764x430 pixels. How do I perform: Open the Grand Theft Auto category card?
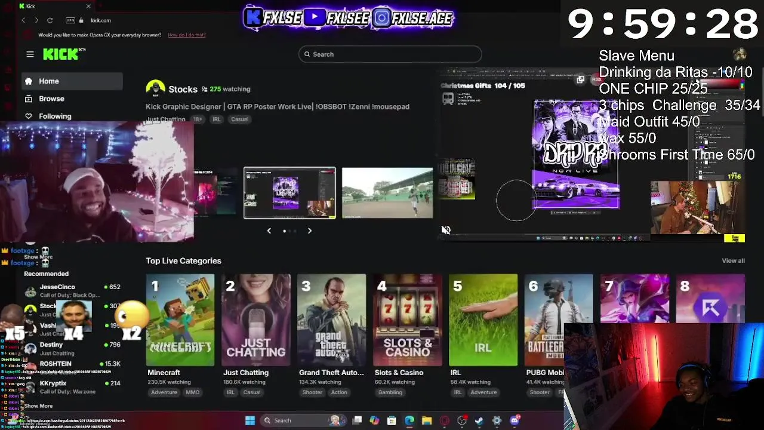click(332, 320)
